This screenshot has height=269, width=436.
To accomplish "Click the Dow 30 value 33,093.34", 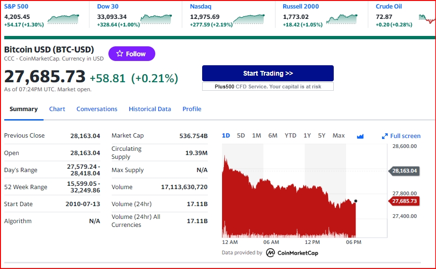I will 112,17.
